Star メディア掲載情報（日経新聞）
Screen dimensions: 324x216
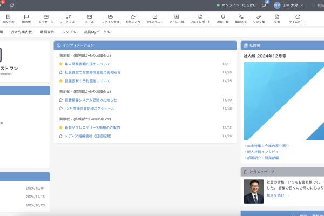click(x=60, y=136)
